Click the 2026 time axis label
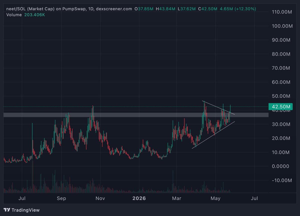This screenshot has height=216, width=300. (139, 198)
